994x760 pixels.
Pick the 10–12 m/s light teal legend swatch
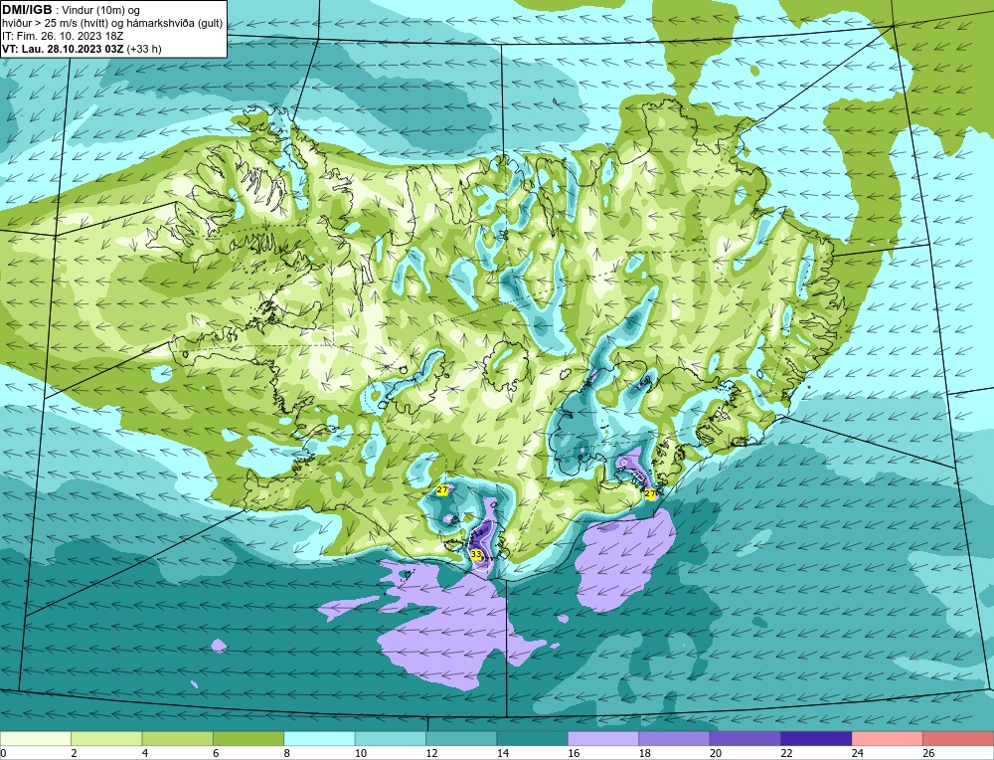coord(391,738)
